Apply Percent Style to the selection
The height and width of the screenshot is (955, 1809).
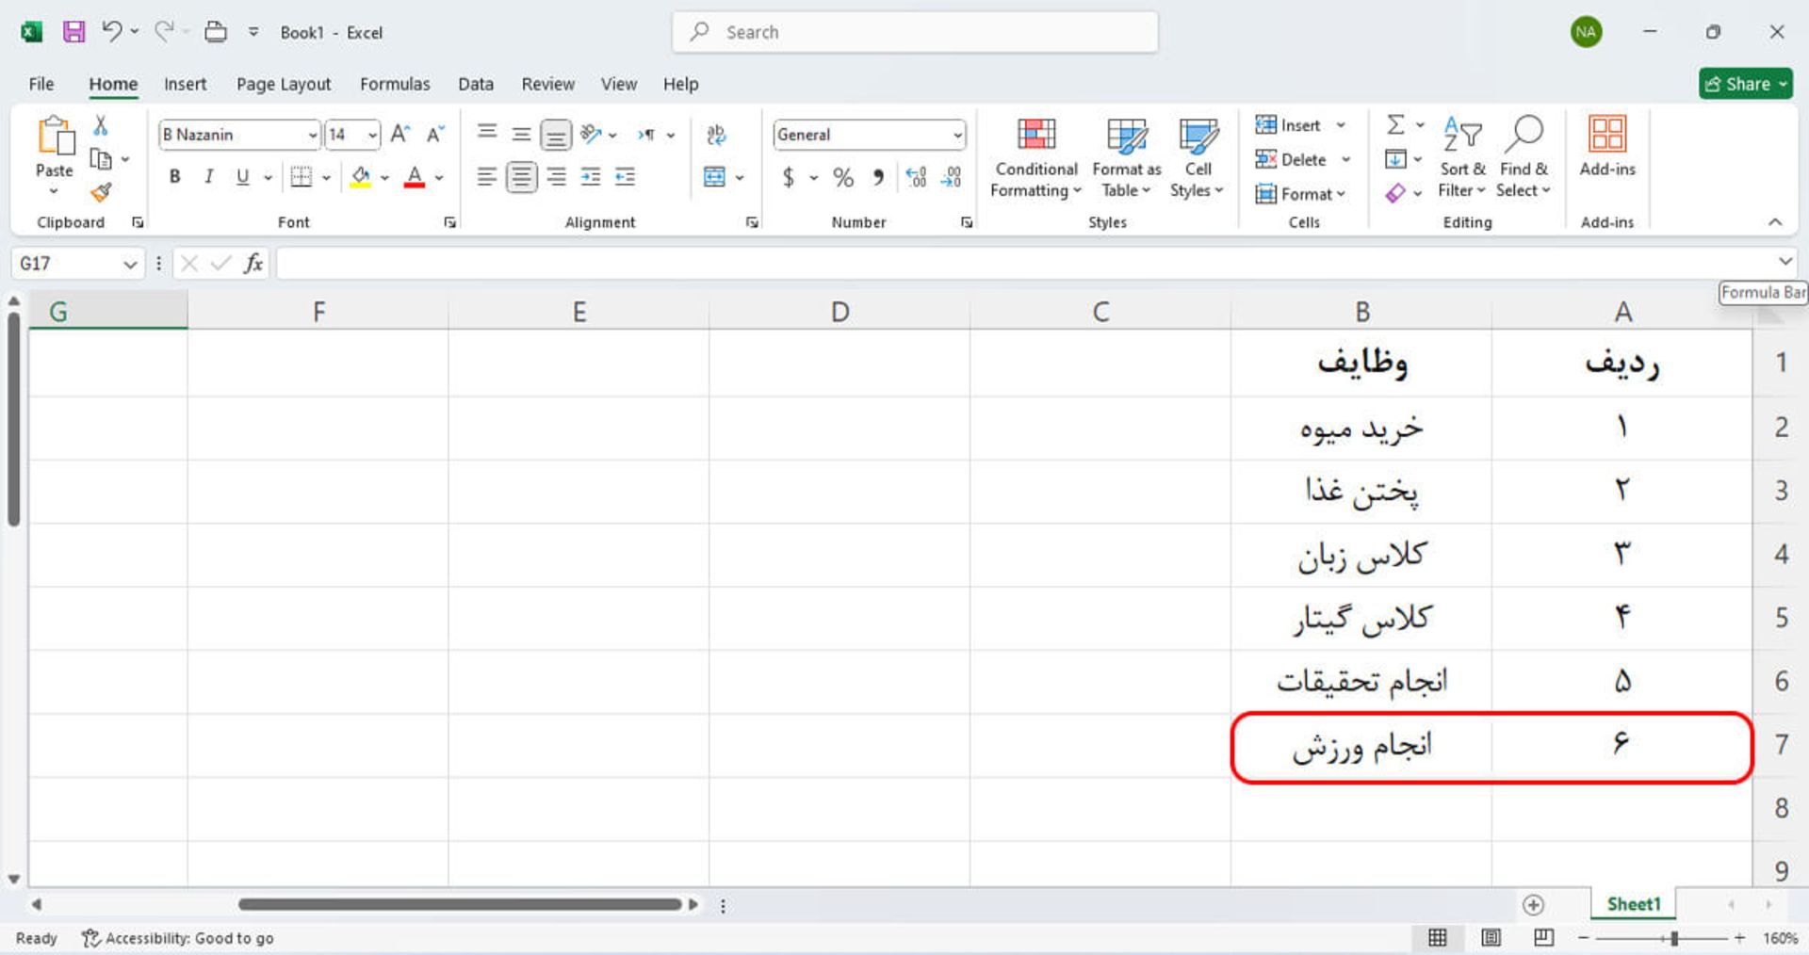click(x=843, y=176)
